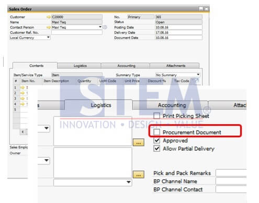Click the lower address text box

click(93, 163)
